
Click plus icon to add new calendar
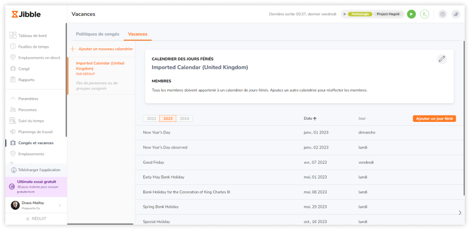(x=73, y=49)
